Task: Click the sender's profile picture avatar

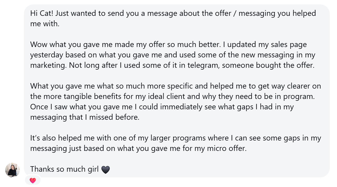Action: tap(12, 170)
